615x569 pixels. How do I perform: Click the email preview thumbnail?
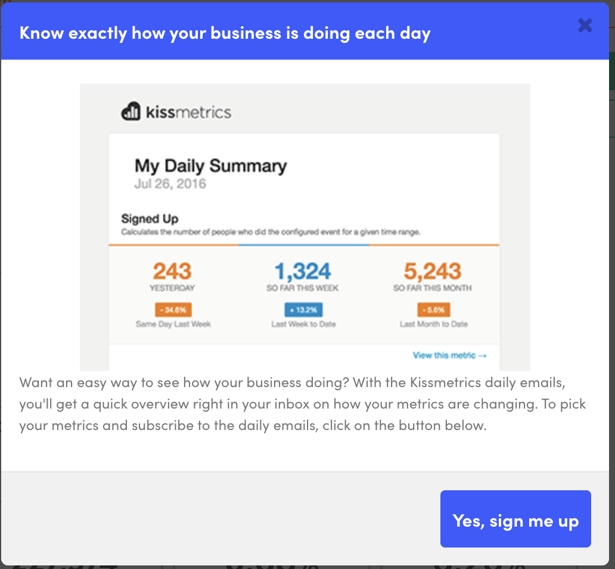point(305,227)
